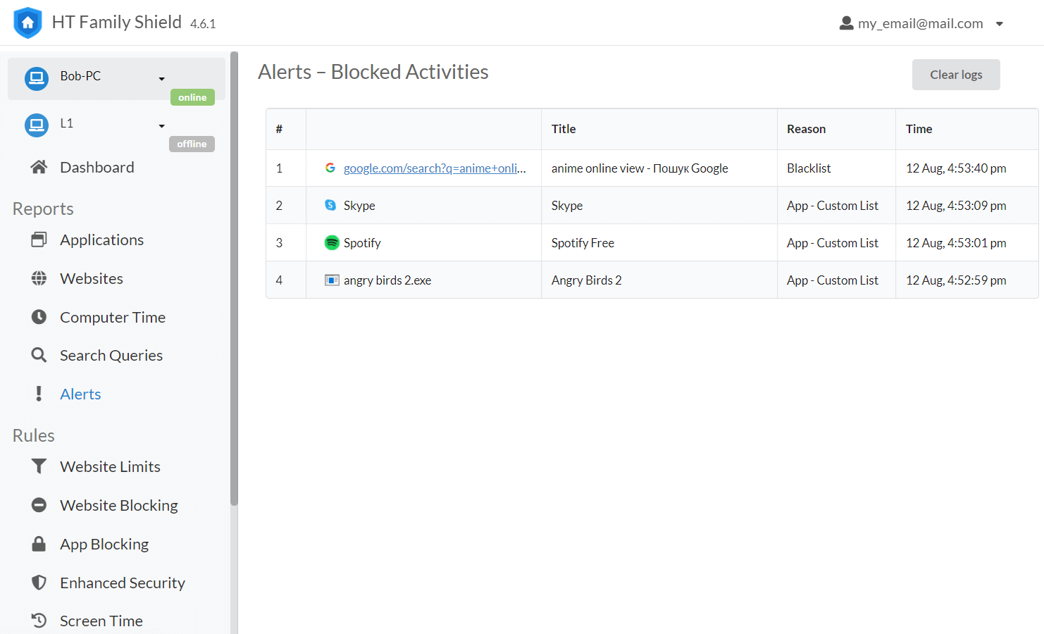Click the Enhanced Security shield icon

pyautogui.click(x=39, y=583)
